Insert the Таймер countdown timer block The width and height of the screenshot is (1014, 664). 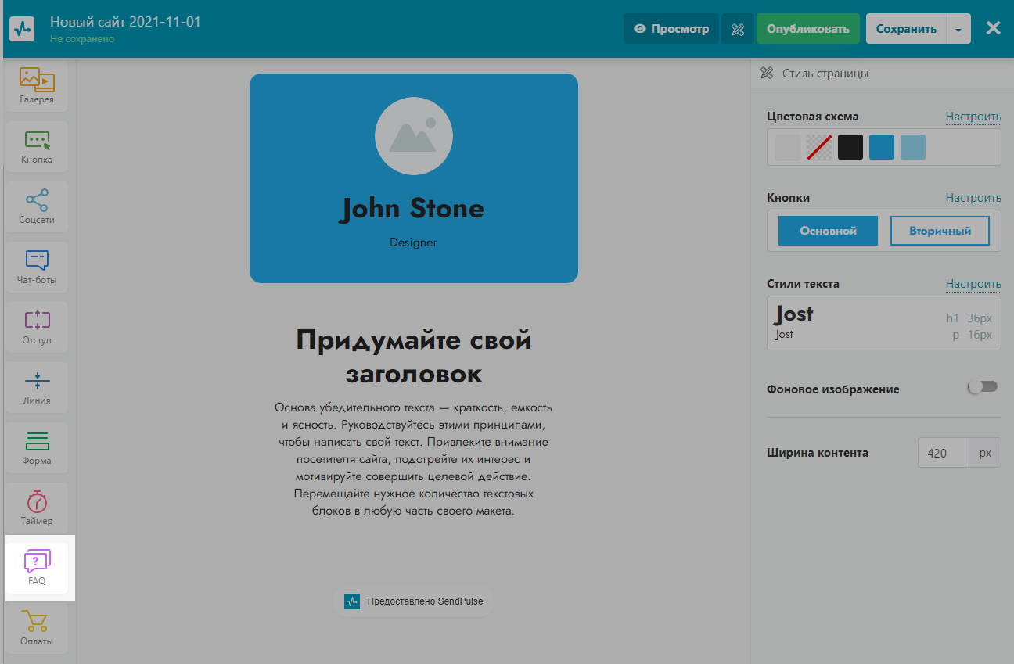click(x=37, y=508)
